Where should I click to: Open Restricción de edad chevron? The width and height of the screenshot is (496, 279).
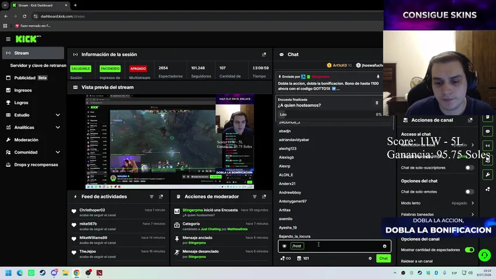click(473, 145)
